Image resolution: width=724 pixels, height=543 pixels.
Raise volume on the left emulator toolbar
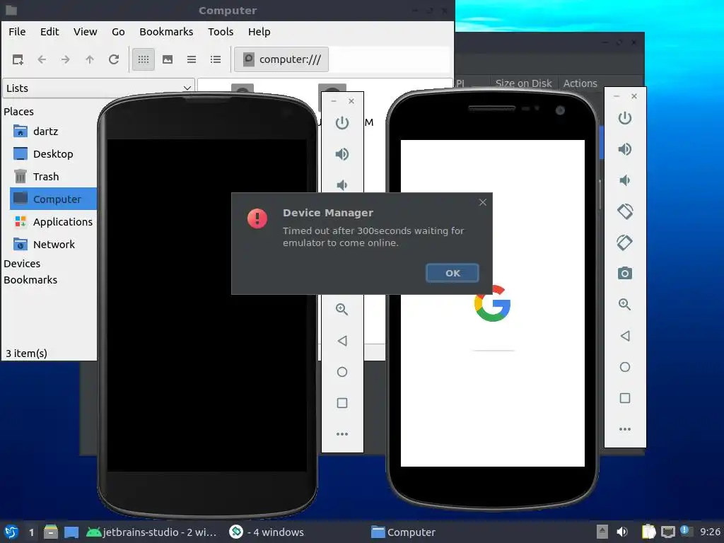pos(342,154)
